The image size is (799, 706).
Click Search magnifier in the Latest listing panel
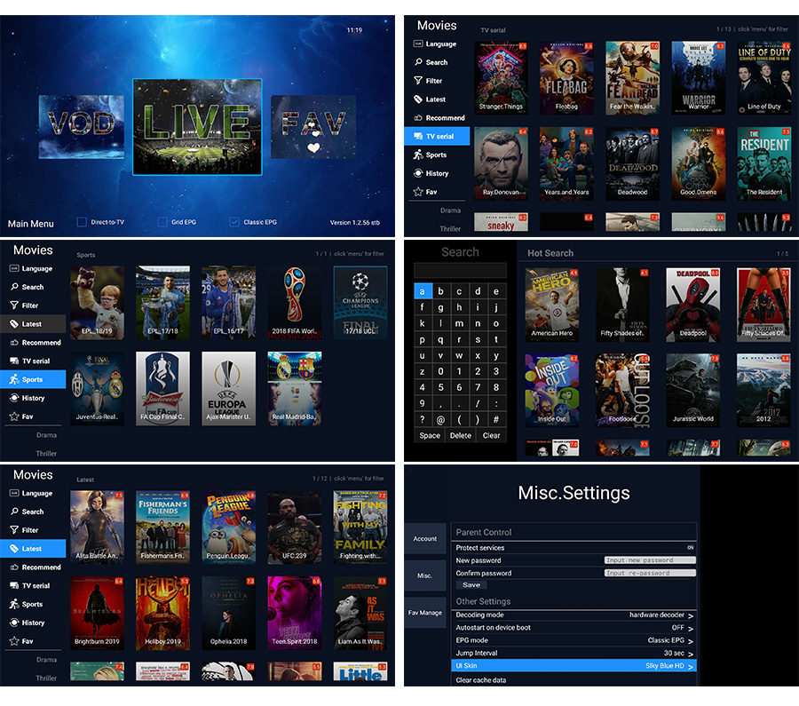point(14,512)
